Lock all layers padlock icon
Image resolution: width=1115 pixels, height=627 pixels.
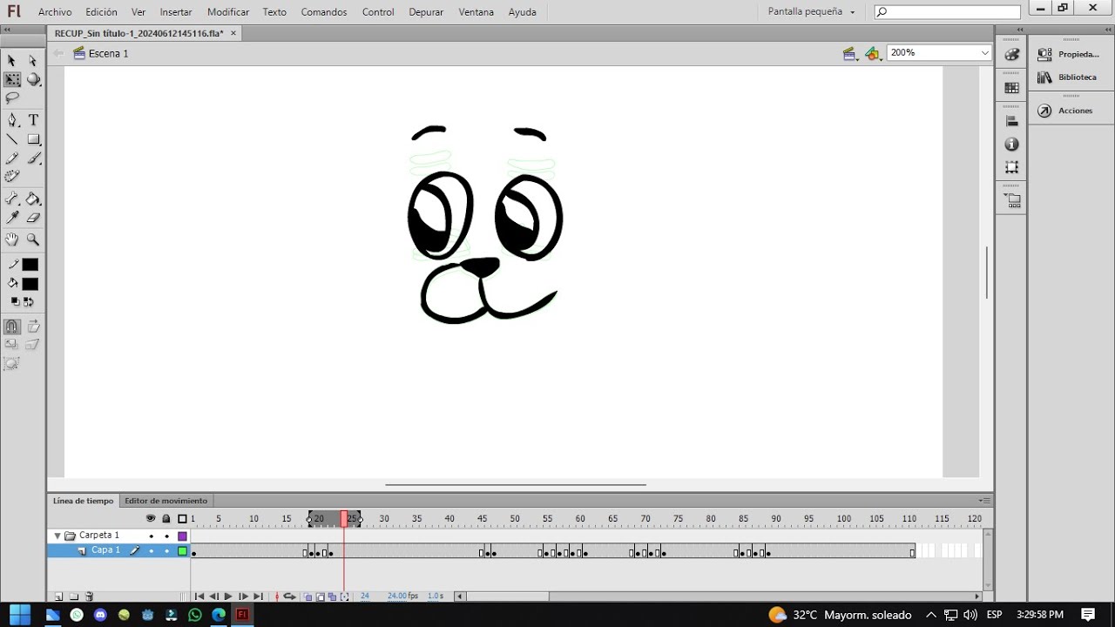[166, 519]
